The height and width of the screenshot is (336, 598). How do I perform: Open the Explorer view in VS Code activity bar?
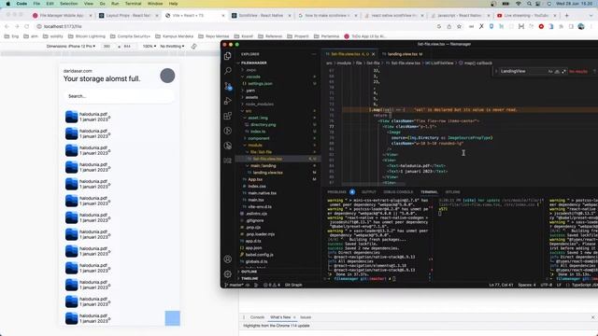click(x=228, y=56)
